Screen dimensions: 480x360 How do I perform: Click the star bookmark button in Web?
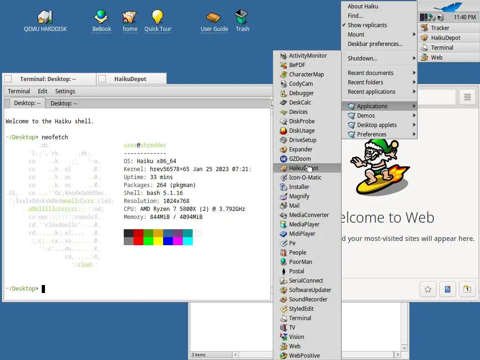(427, 289)
